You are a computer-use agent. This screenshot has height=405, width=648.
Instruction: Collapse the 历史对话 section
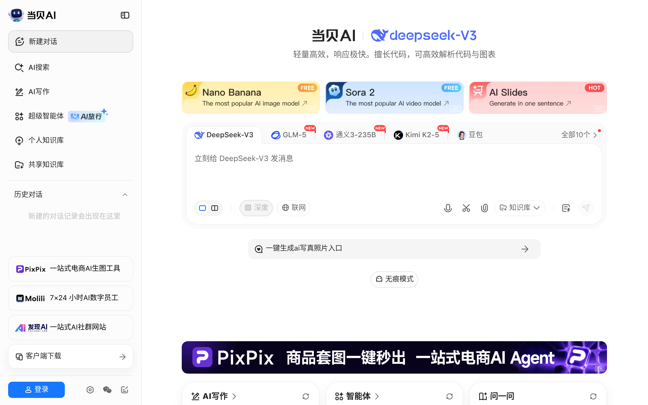pyautogui.click(x=125, y=195)
